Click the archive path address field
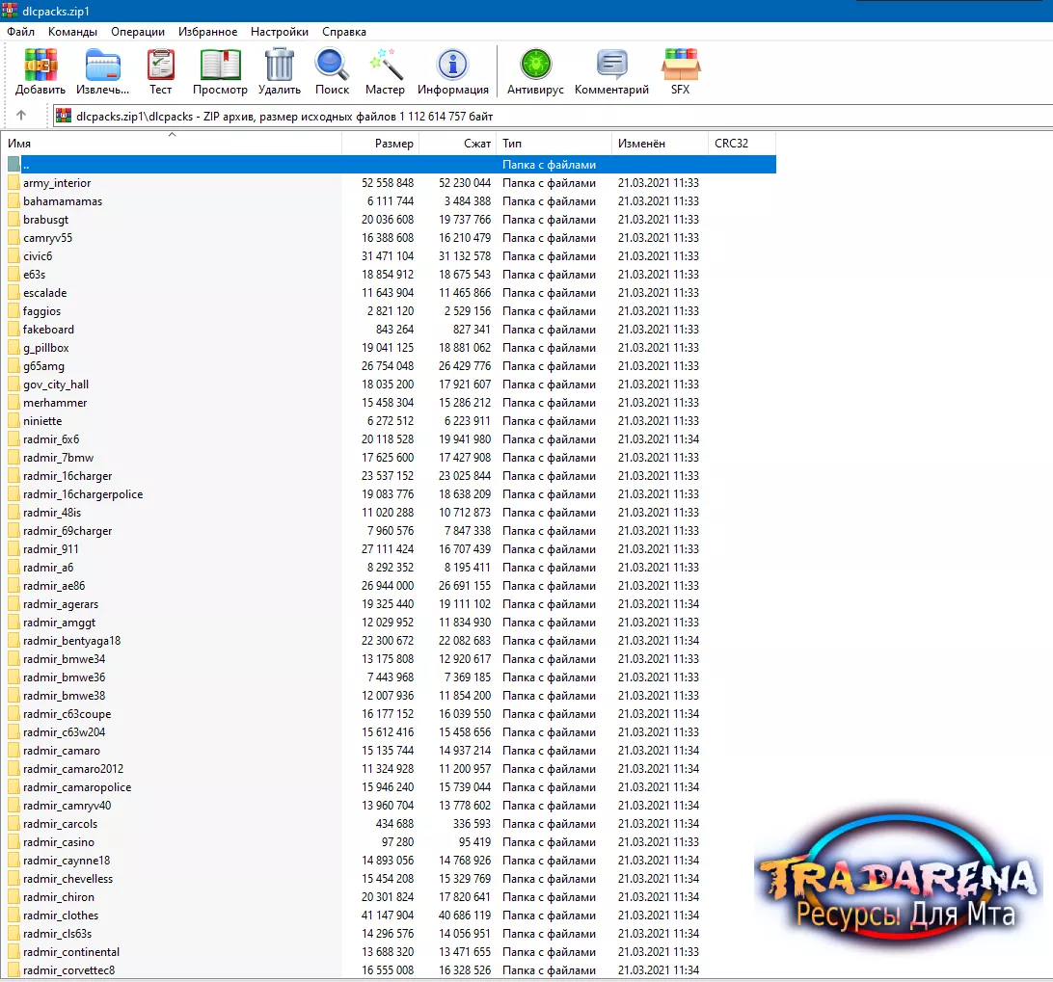 552,116
